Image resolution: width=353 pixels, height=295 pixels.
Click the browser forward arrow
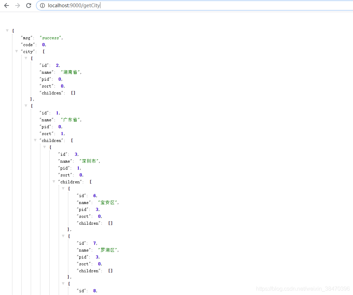coord(18,6)
